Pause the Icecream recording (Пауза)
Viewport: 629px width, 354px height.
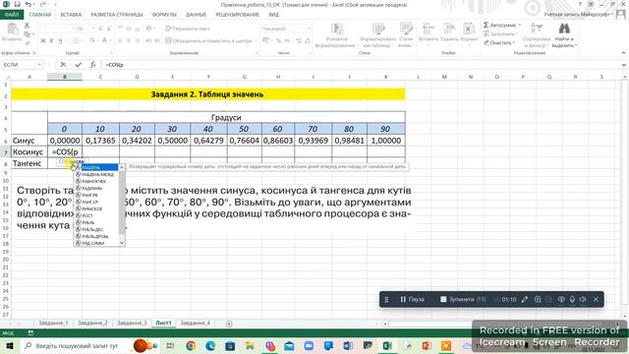412,299
